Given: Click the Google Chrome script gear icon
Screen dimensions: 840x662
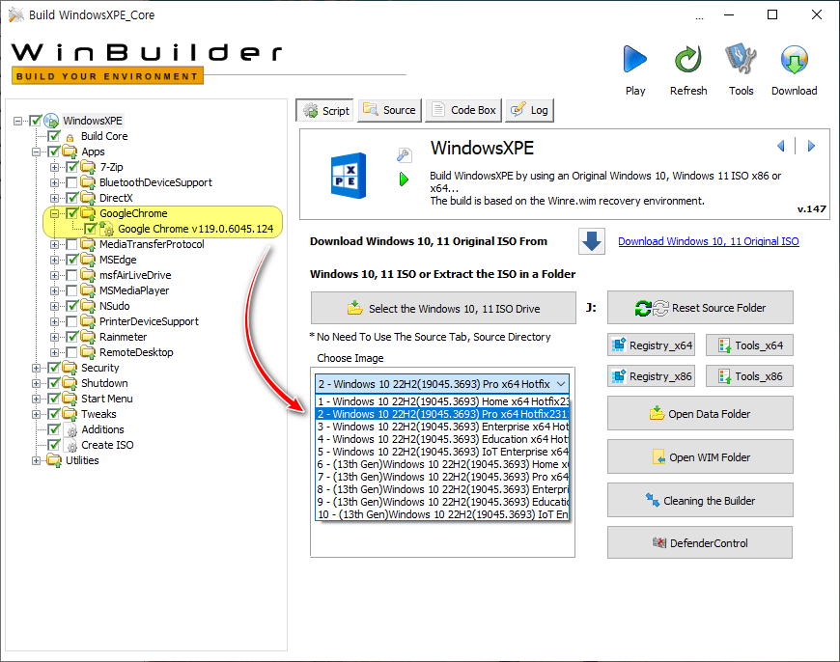Looking at the screenshot, I should (x=107, y=229).
